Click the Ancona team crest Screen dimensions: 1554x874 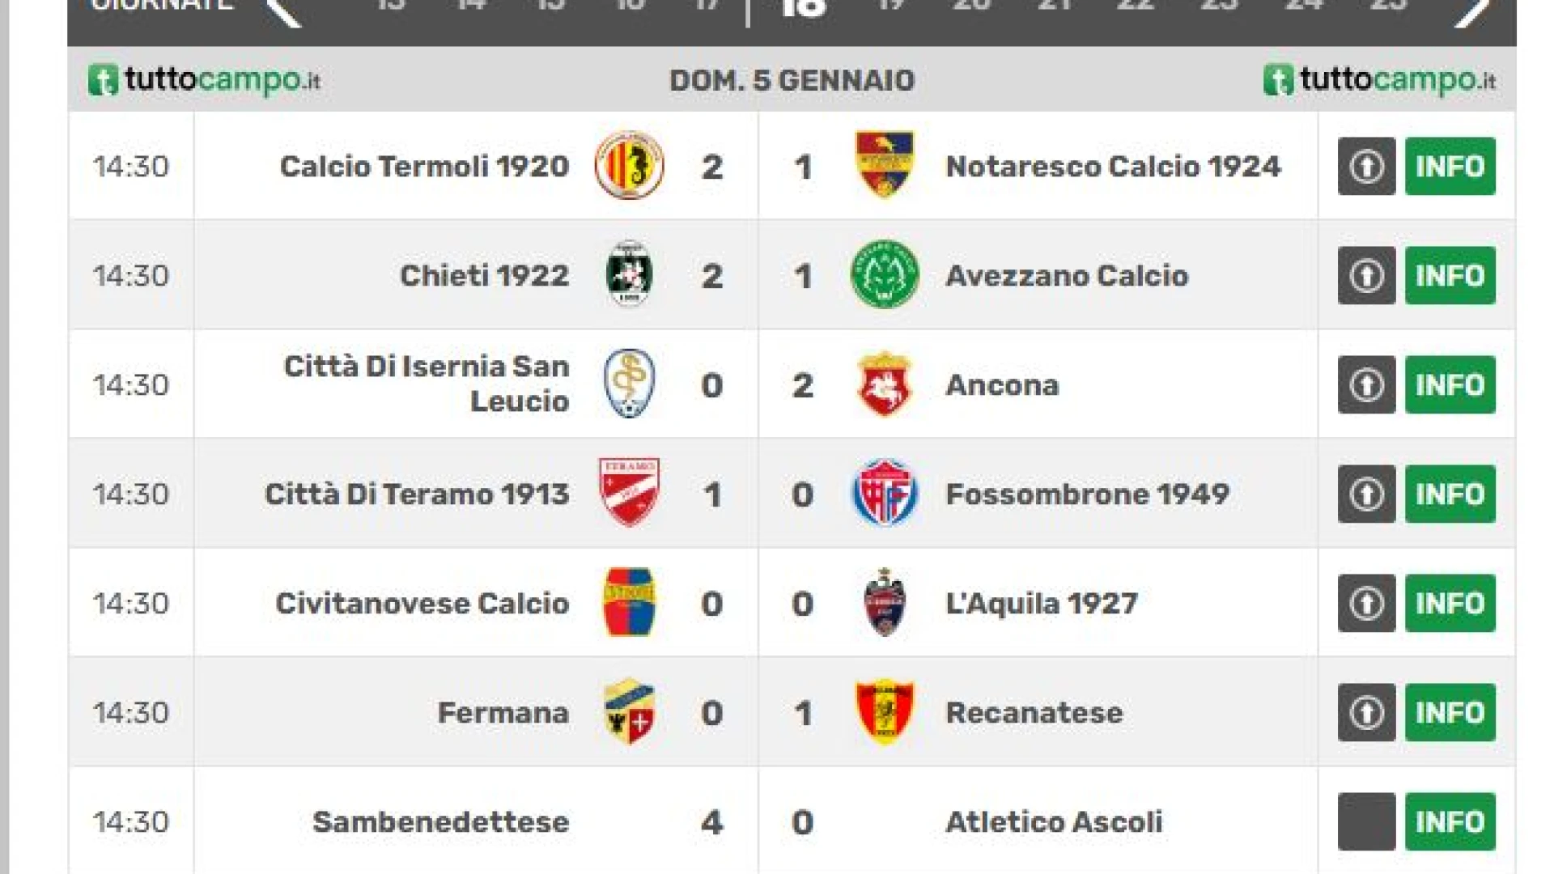click(885, 384)
